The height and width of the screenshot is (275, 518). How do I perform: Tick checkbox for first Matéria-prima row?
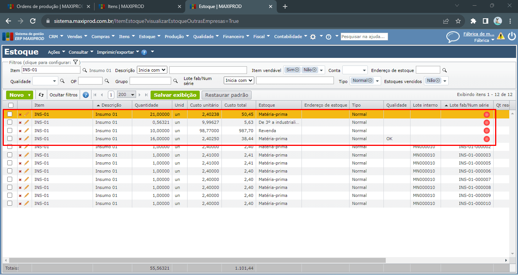10,114
